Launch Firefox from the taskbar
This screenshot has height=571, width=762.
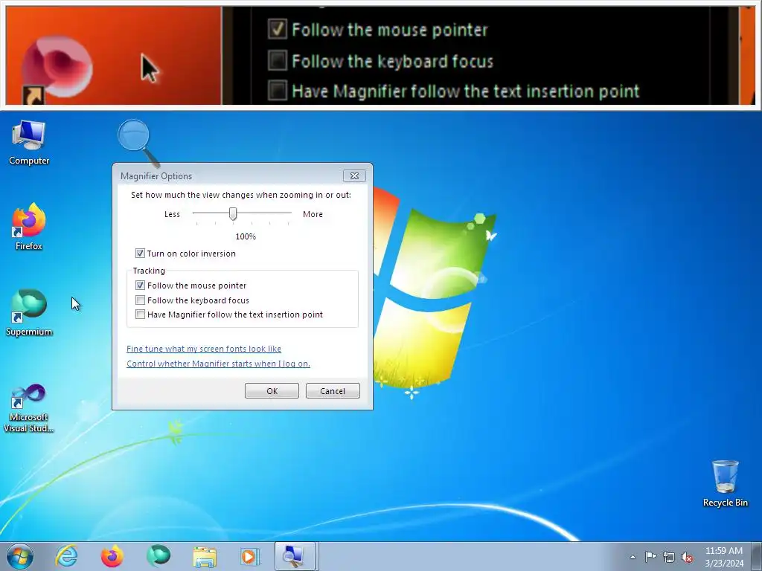pos(112,556)
